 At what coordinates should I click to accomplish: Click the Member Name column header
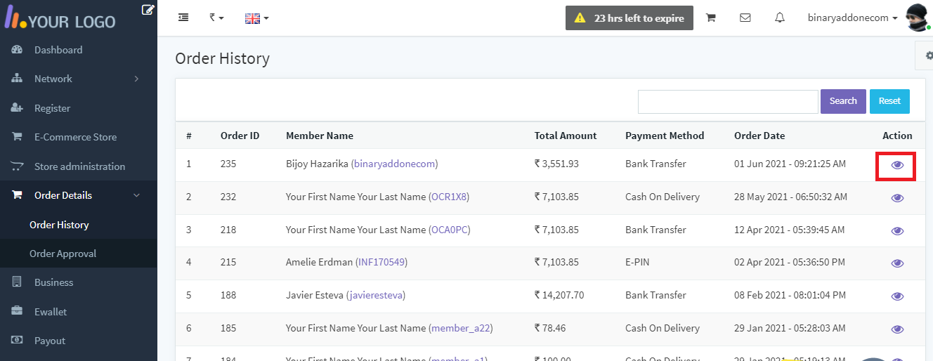tap(320, 136)
